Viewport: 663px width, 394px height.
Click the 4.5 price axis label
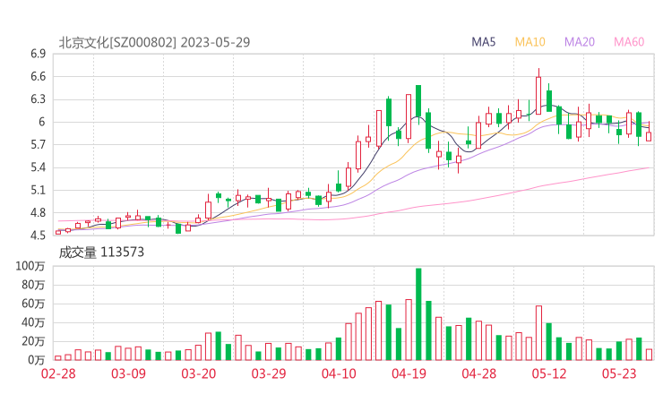click(38, 236)
